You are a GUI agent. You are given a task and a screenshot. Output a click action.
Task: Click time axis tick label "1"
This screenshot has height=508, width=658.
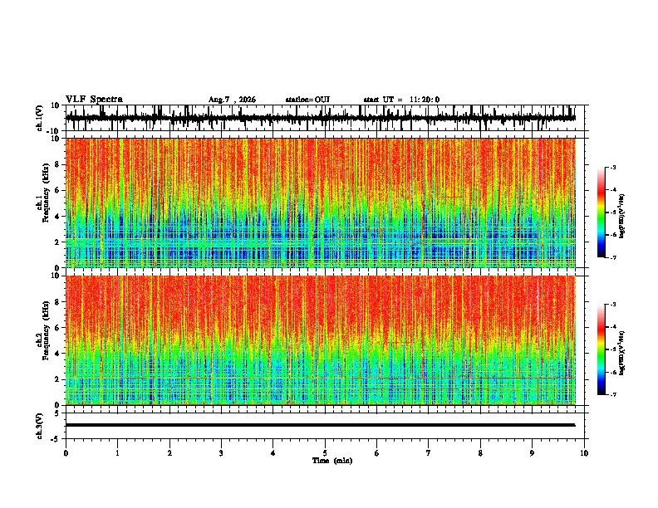117,453
